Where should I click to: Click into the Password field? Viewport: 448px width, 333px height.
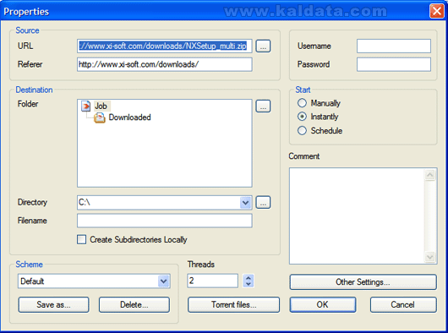pos(394,64)
